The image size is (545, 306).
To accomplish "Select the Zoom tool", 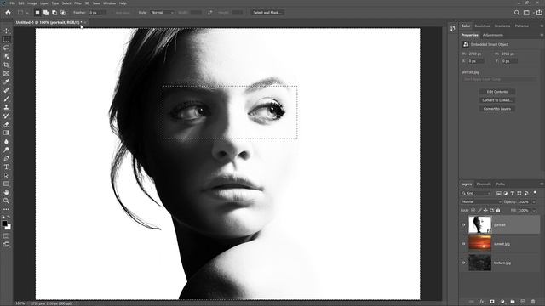I will pyautogui.click(x=6, y=201).
